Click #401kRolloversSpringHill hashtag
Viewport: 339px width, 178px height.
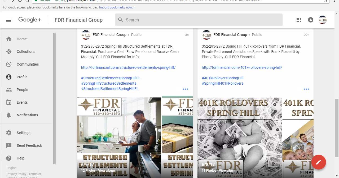pyautogui.click(x=222, y=78)
